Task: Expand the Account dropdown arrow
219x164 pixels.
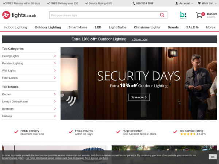Action: [192, 3]
